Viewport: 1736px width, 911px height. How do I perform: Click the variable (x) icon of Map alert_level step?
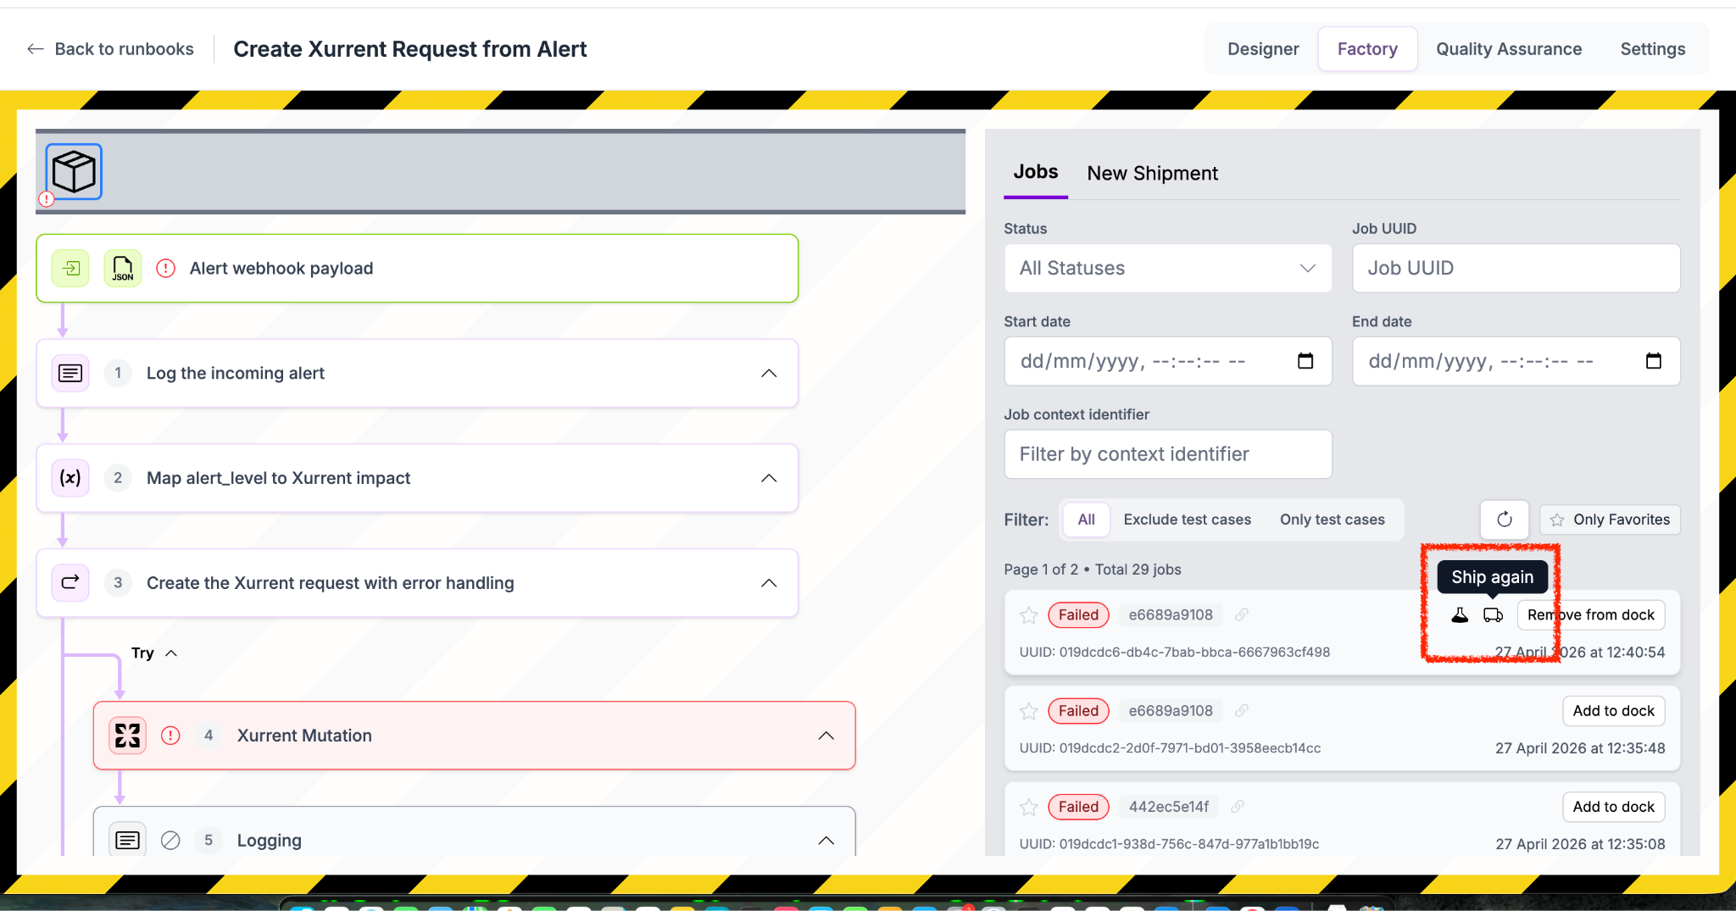click(x=70, y=478)
